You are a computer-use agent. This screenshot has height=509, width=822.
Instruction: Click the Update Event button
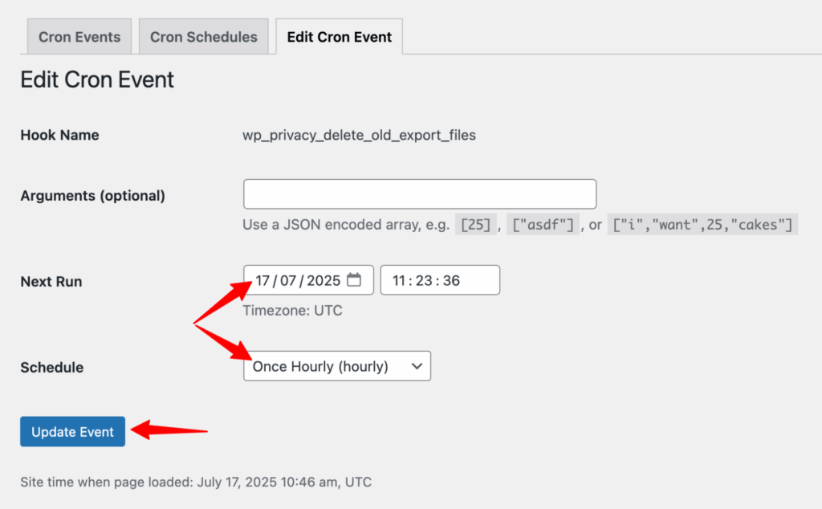click(x=72, y=431)
